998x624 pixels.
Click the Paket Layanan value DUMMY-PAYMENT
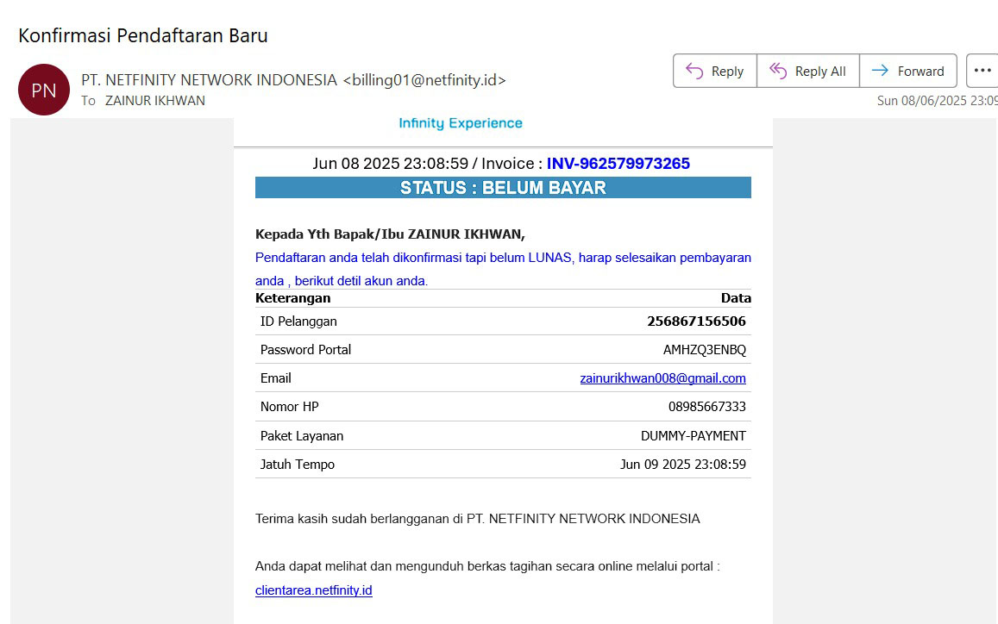point(693,436)
